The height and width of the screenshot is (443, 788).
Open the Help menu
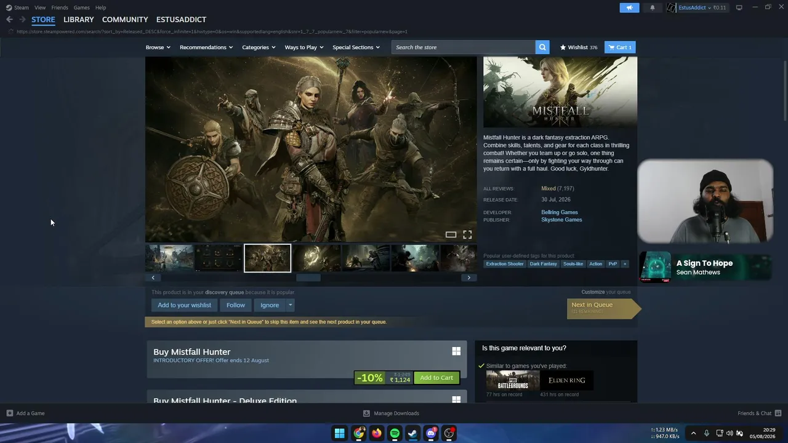click(100, 7)
